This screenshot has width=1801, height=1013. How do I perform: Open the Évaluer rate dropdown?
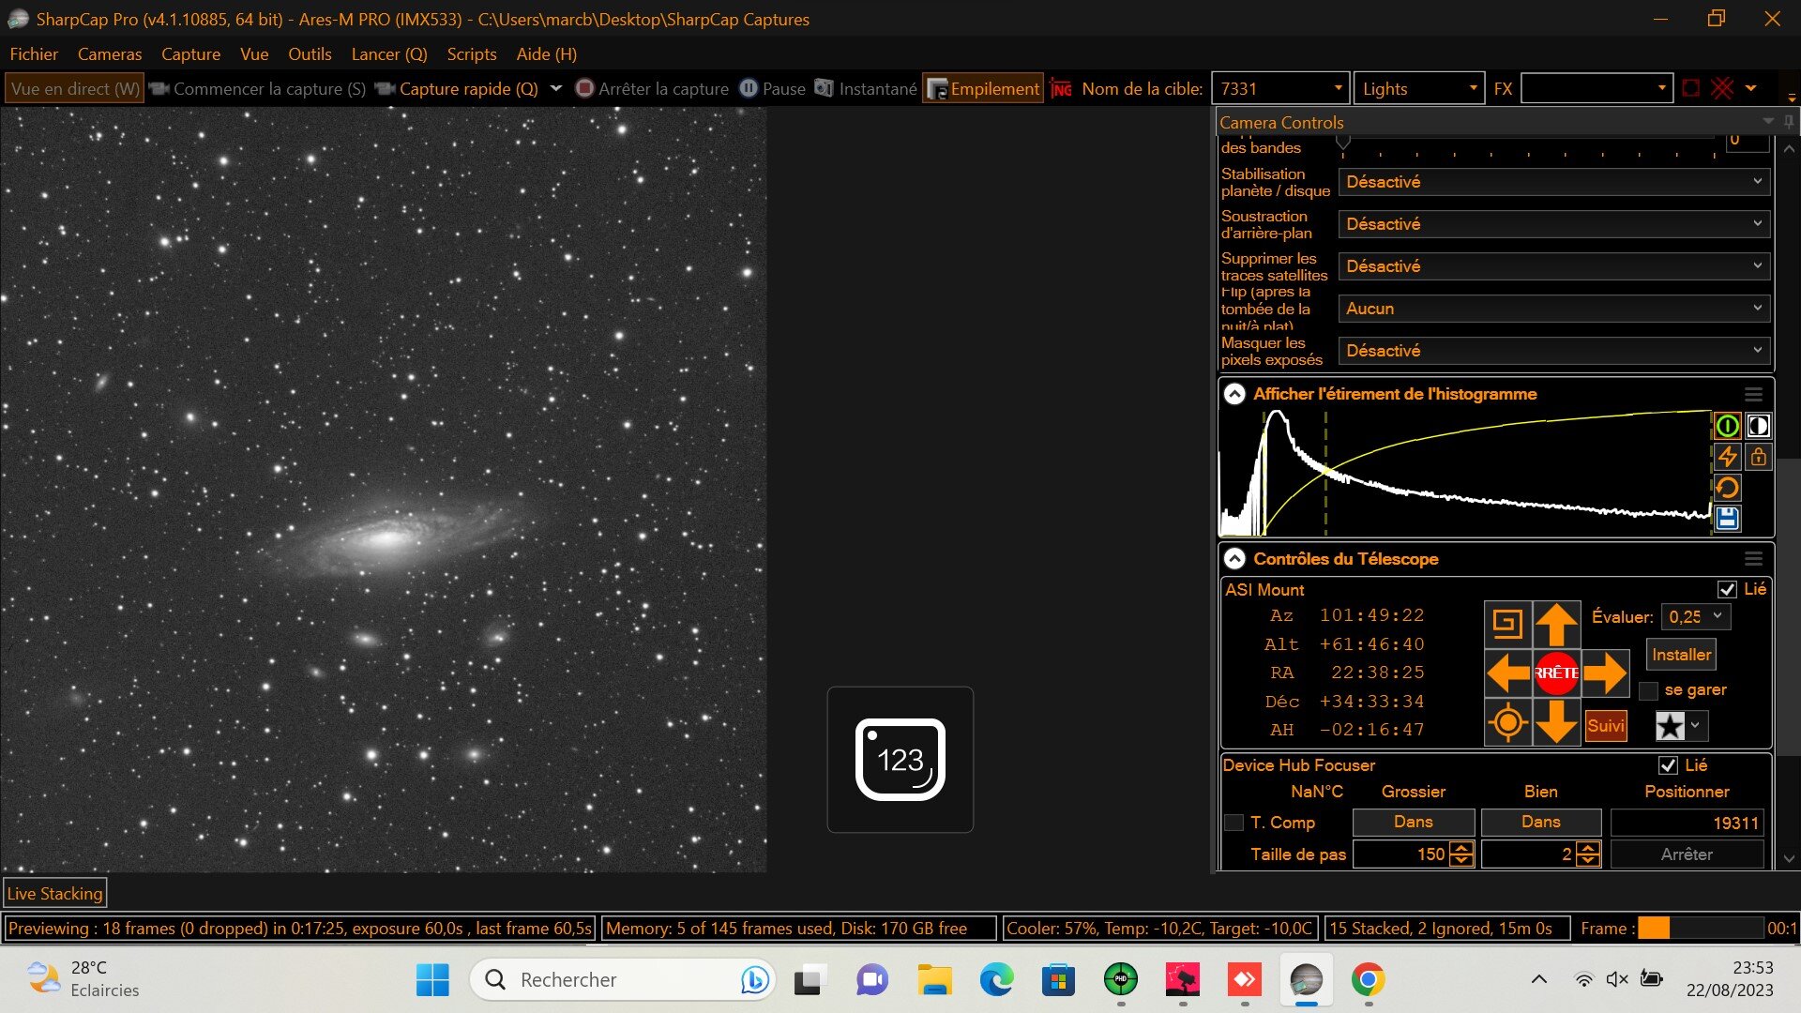(x=1696, y=616)
